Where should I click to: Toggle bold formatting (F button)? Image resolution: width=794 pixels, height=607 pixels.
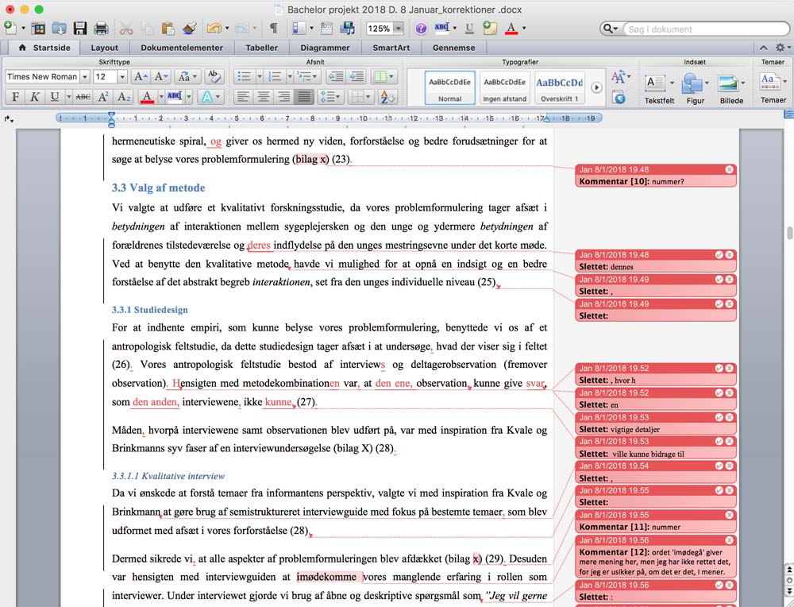coord(16,96)
